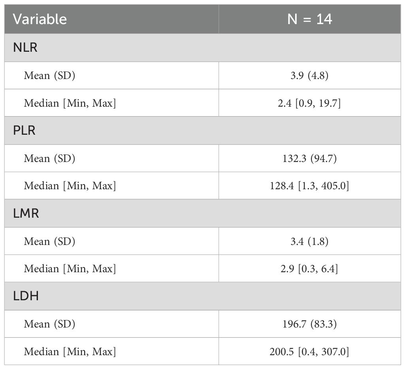Viewport: 405px width, 369px height.
Task: Click the Median [Min, Max] label under NLR
Action: (x=70, y=103)
